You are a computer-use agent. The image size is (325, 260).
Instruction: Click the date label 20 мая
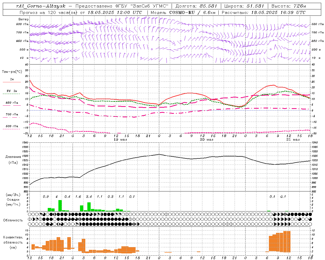pyautogui.click(x=207, y=140)
